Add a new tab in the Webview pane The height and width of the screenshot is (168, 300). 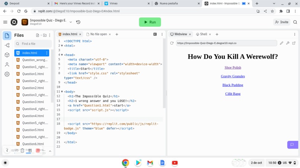(x=217, y=34)
